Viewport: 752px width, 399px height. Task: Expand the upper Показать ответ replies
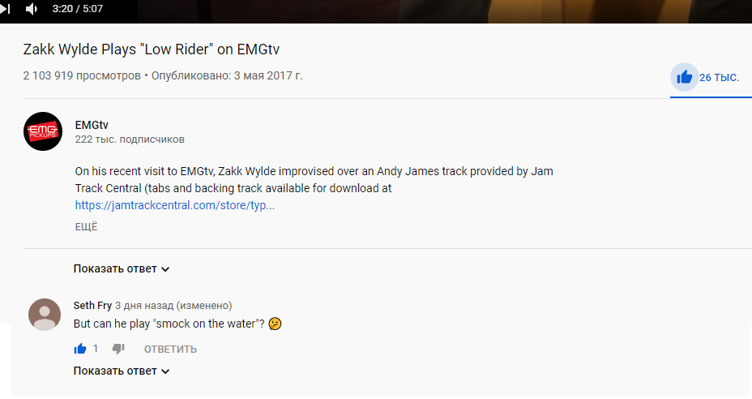tap(122, 269)
